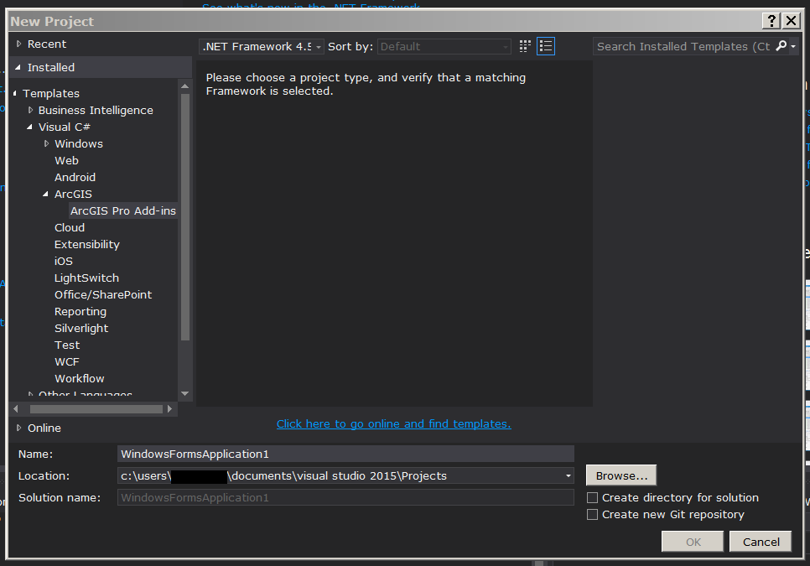This screenshot has height=566, width=810.
Task: Click the vertical tree scrollbar thumb
Action: point(185,217)
